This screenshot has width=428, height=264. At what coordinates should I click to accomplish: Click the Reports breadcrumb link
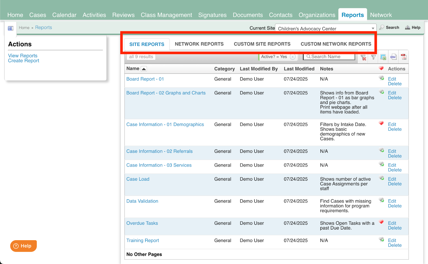pos(44,28)
